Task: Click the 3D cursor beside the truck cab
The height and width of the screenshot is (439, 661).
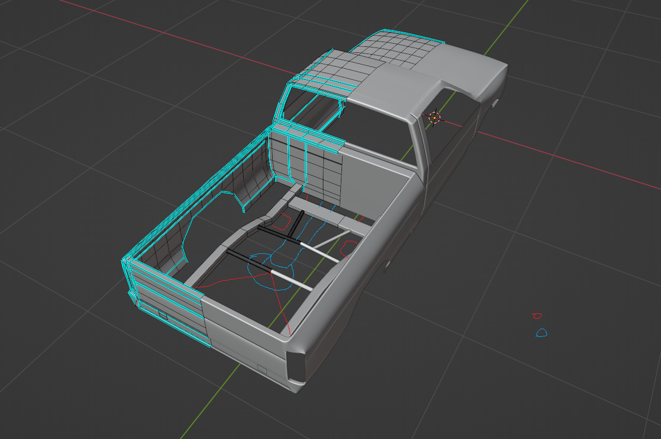Action: (435, 117)
